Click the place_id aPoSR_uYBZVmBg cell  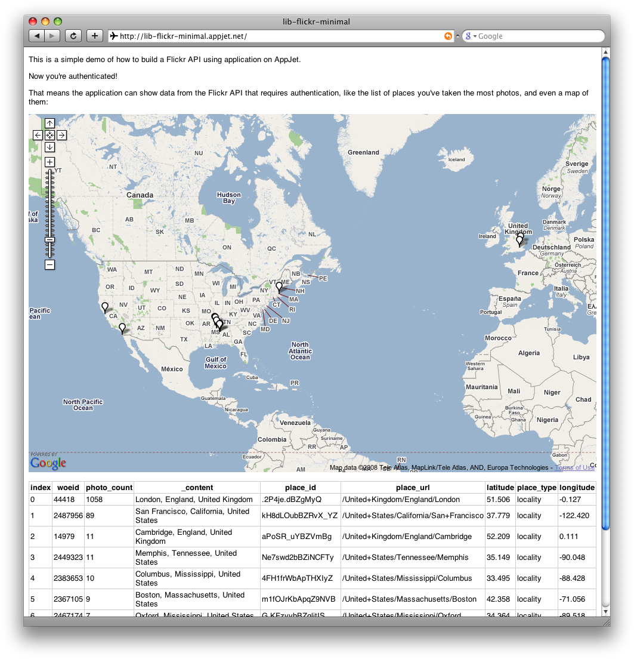pos(300,536)
